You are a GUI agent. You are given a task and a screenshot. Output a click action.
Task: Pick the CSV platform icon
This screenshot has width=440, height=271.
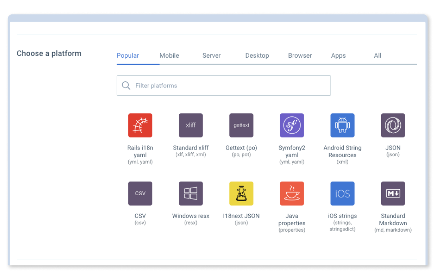[x=140, y=194]
